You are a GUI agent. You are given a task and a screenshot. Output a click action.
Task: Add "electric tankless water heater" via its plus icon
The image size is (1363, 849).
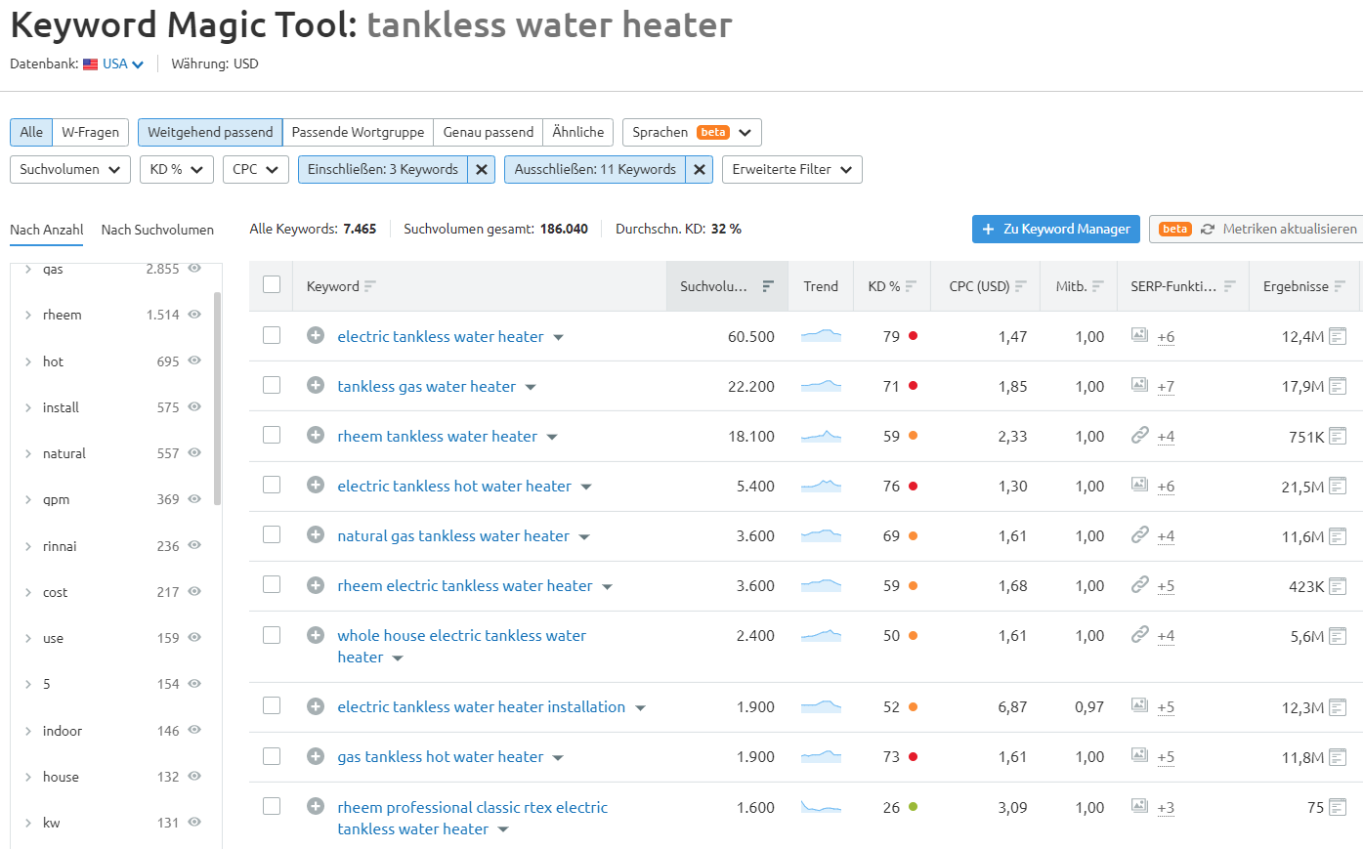315,335
